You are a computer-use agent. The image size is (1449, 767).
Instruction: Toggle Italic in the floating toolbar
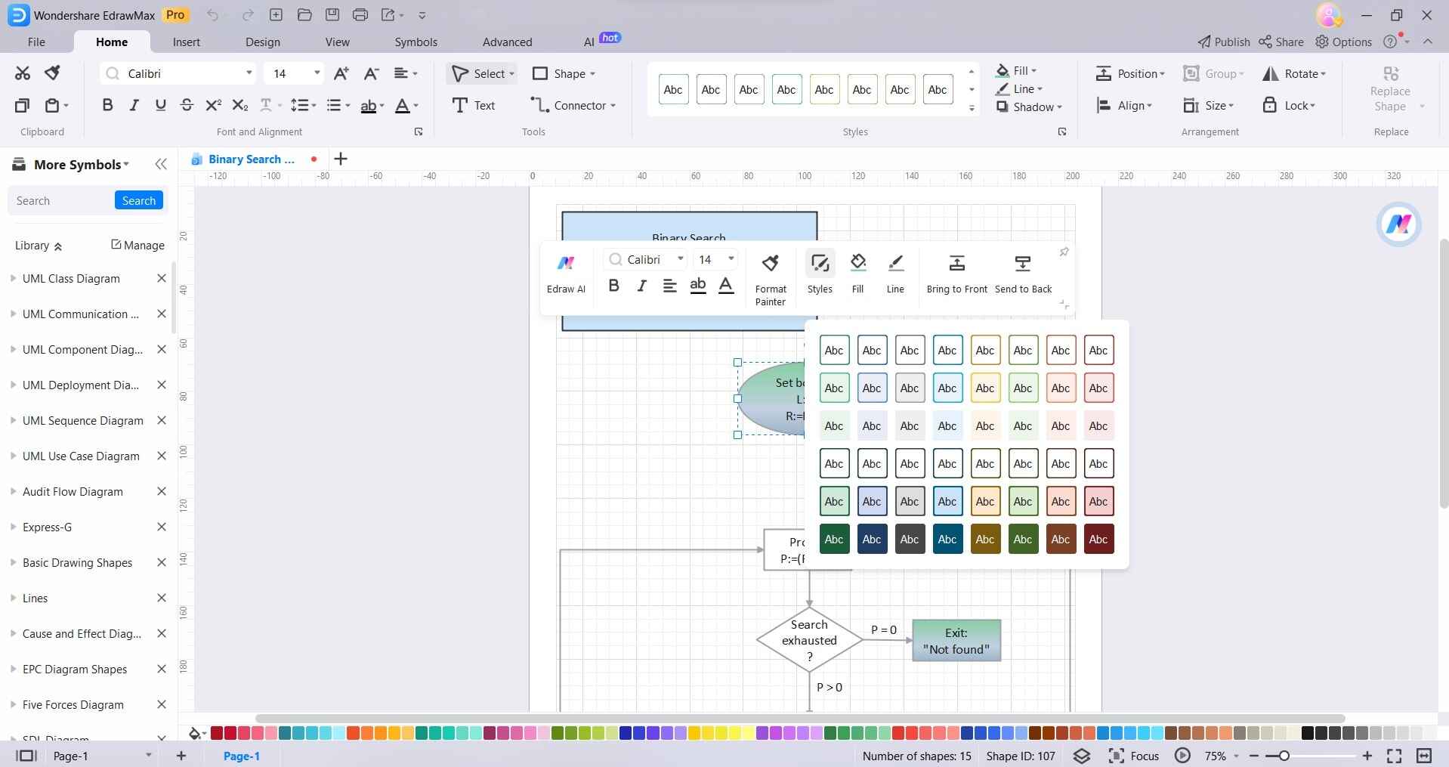tap(641, 286)
